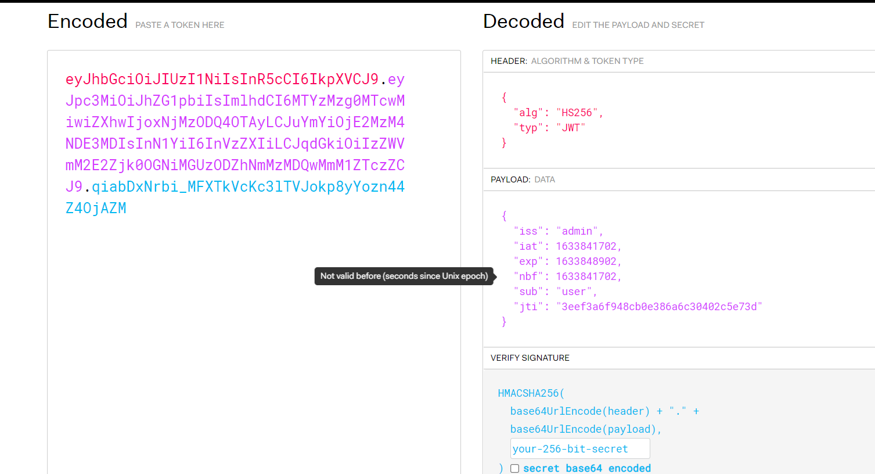Click the base64UrlEncode(payload) line

[586, 429]
